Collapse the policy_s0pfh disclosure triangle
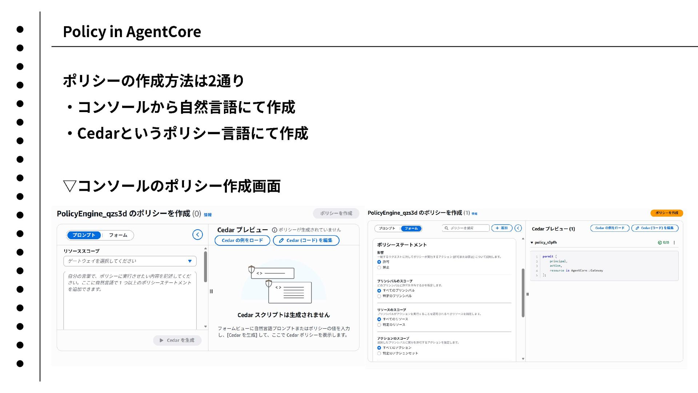Viewport: 698px width, 393px height. tap(532, 243)
